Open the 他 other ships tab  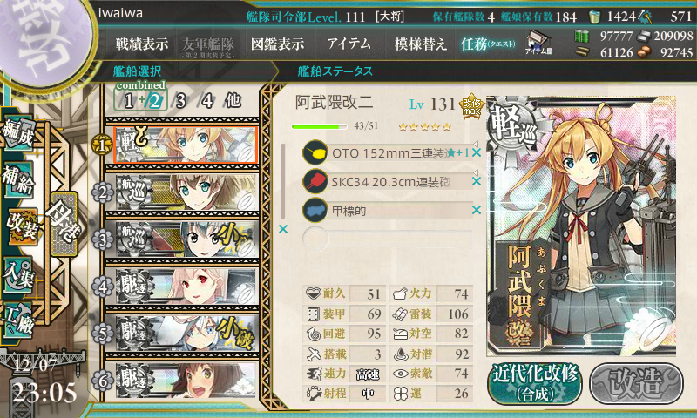(233, 101)
